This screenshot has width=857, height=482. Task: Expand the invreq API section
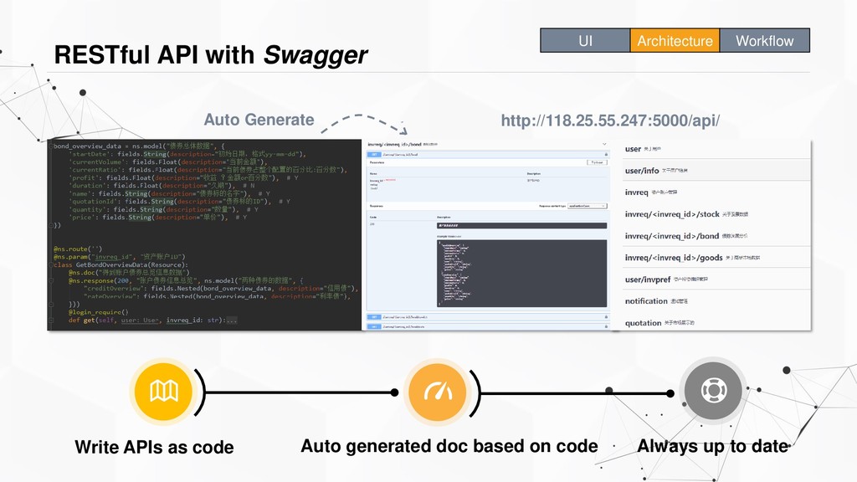coord(716,192)
